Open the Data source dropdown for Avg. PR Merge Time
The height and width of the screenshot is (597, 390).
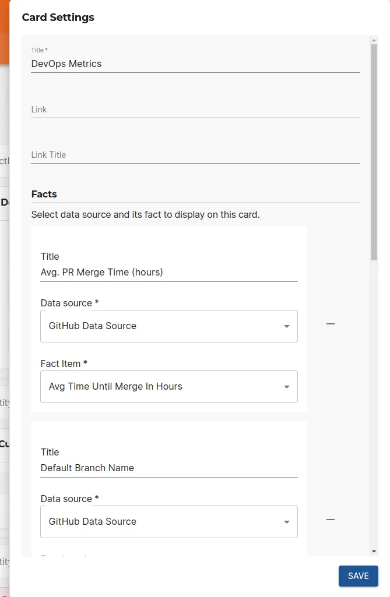(x=169, y=326)
